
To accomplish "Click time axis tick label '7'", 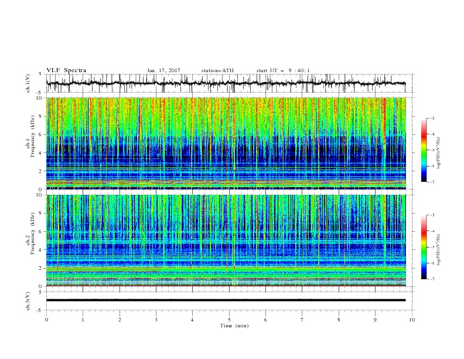I will click(302, 320).
